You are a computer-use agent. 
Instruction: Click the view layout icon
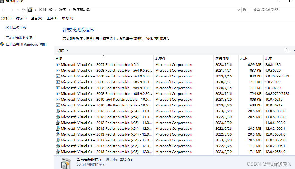(288, 50)
